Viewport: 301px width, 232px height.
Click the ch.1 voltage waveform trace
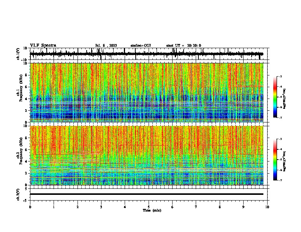[146, 54]
